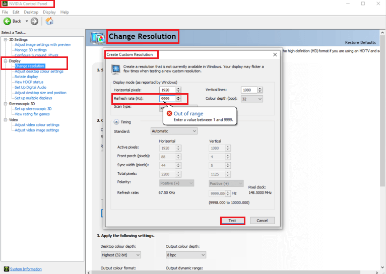The image size is (386, 274).
Task: Click the Refresh rate (Hz) input field
Action: [x=167, y=99]
